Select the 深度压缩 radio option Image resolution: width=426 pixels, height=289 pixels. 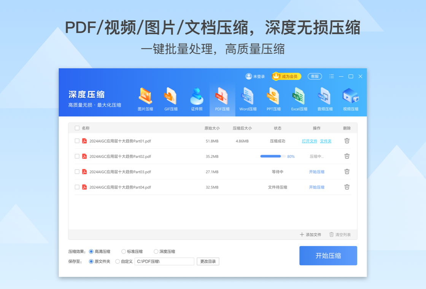[156, 251]
